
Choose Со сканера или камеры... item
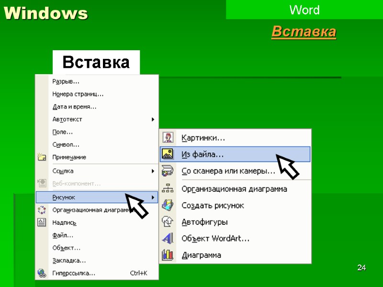click(235, 171)
